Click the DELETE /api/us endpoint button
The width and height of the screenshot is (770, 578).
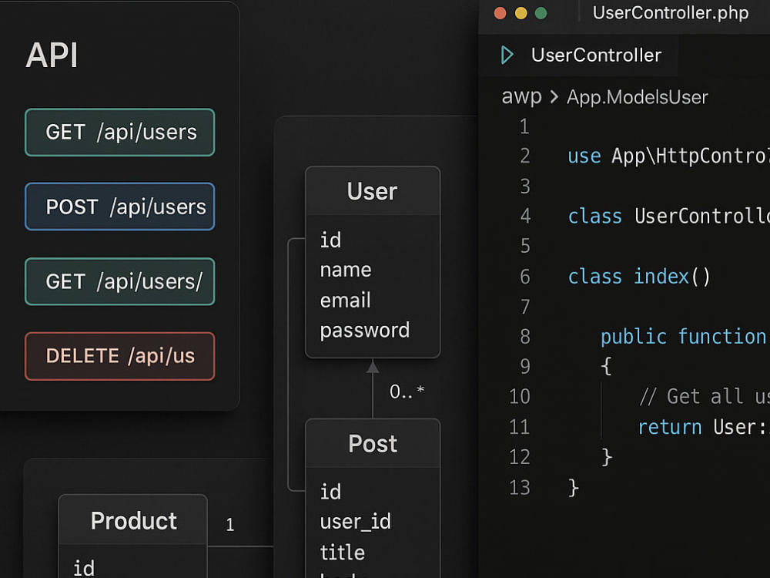point(120,356)
